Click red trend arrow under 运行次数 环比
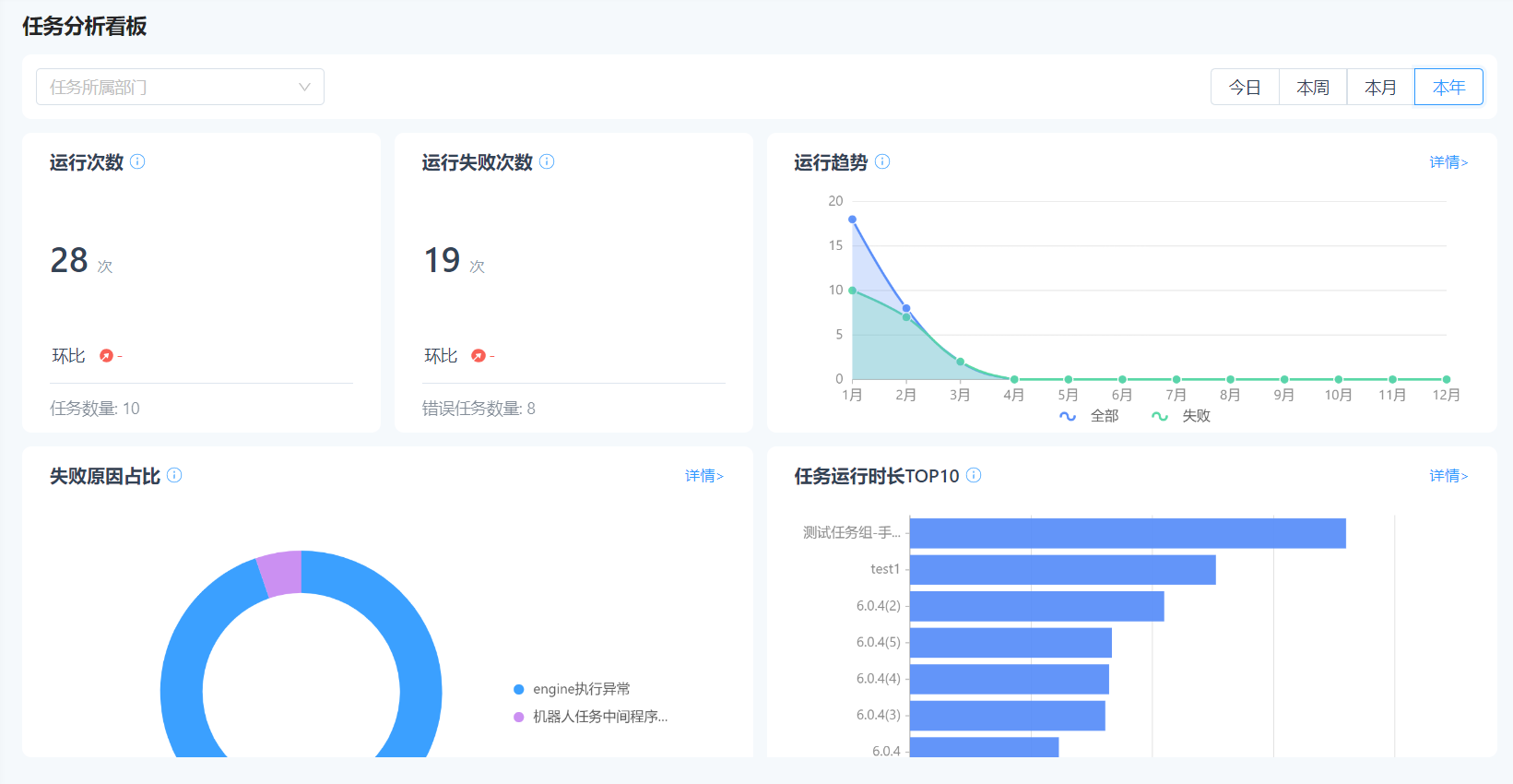The image size is (1513, 784). point(106,356)
